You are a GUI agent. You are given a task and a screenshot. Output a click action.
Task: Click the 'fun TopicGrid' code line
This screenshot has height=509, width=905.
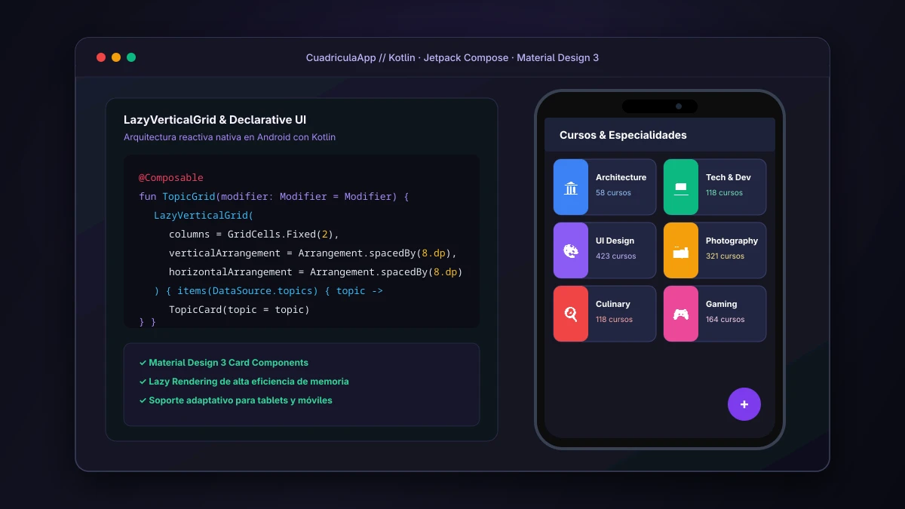(274, 197)
